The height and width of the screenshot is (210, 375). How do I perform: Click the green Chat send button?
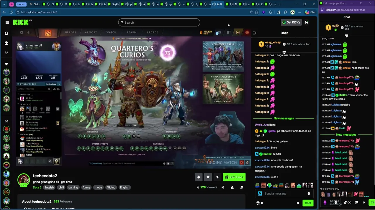[308, 203]
